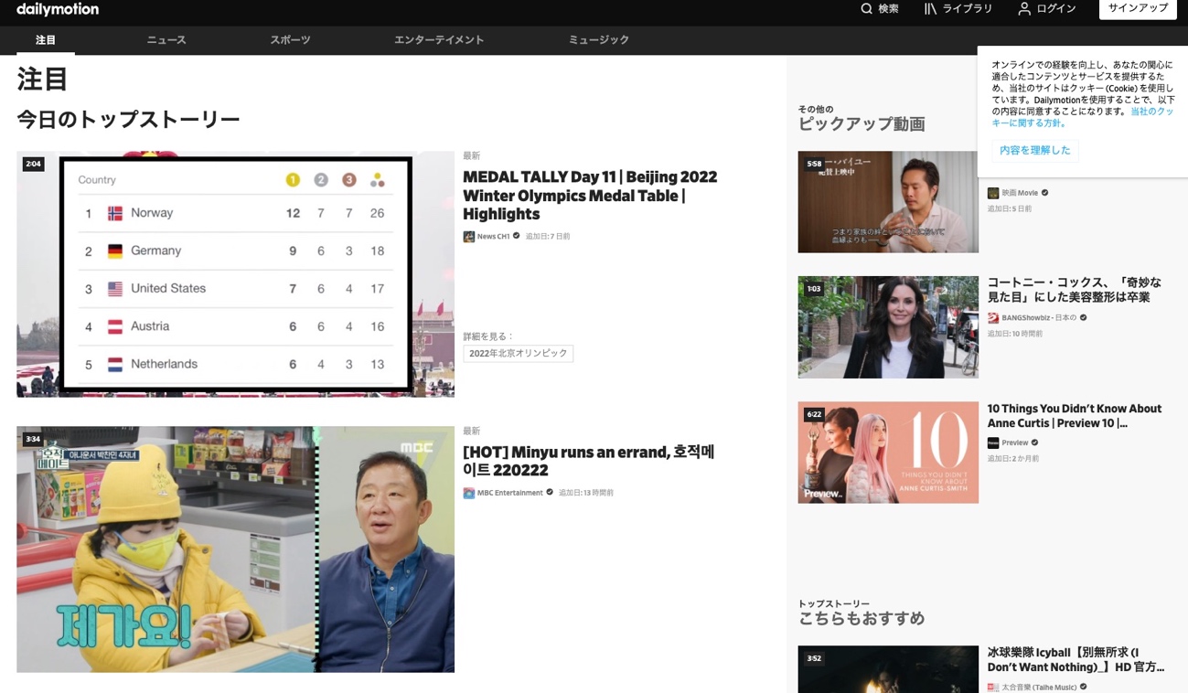Image resolution: width=1188 pixels, height=693 pixels.
Task: Click the ライブラリ text in the header
Action: (x=968, y=9)
